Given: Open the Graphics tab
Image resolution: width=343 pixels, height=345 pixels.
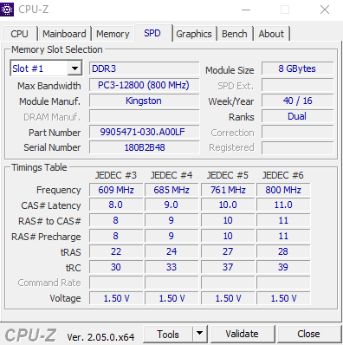Looking at the screenshot, I should 194,34.
